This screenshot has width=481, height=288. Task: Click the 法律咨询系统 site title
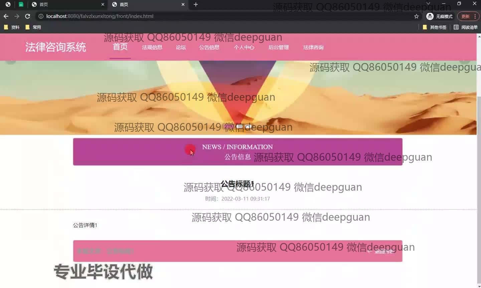[x=56, y=47]
